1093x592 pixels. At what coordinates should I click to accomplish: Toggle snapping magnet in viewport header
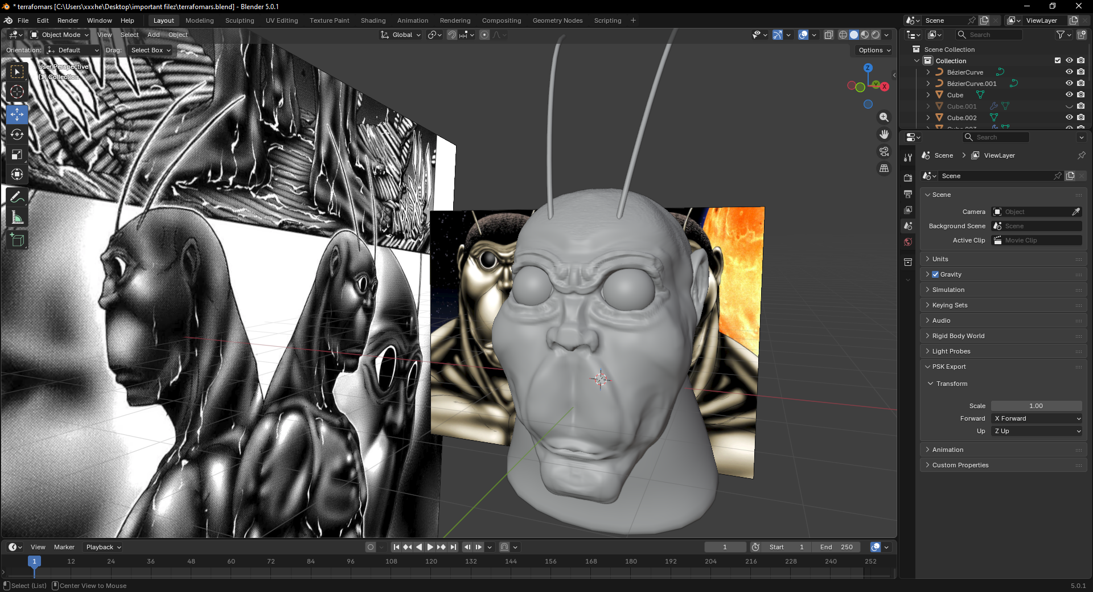click(x=452, y=35)
